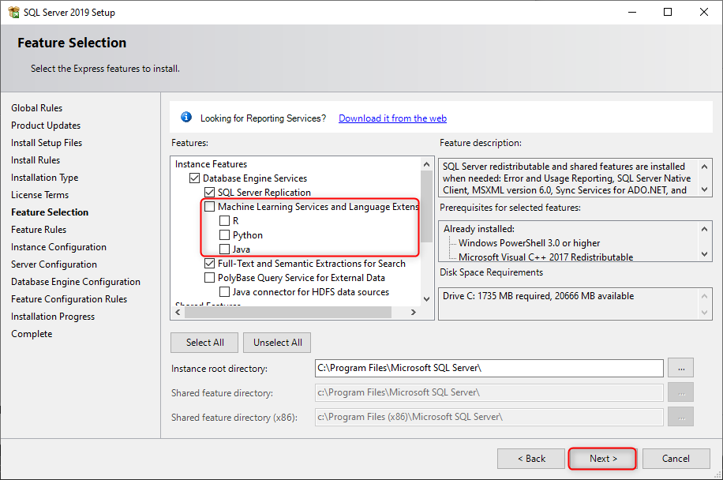The width and height of the screenshot is (723, 480).
Task: Check the Python language checkbox
Action: (x=224, y=235)
